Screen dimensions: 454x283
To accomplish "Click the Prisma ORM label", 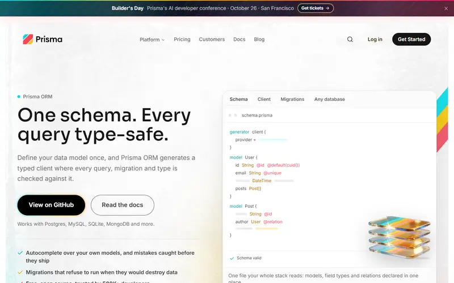I will 37,96.
